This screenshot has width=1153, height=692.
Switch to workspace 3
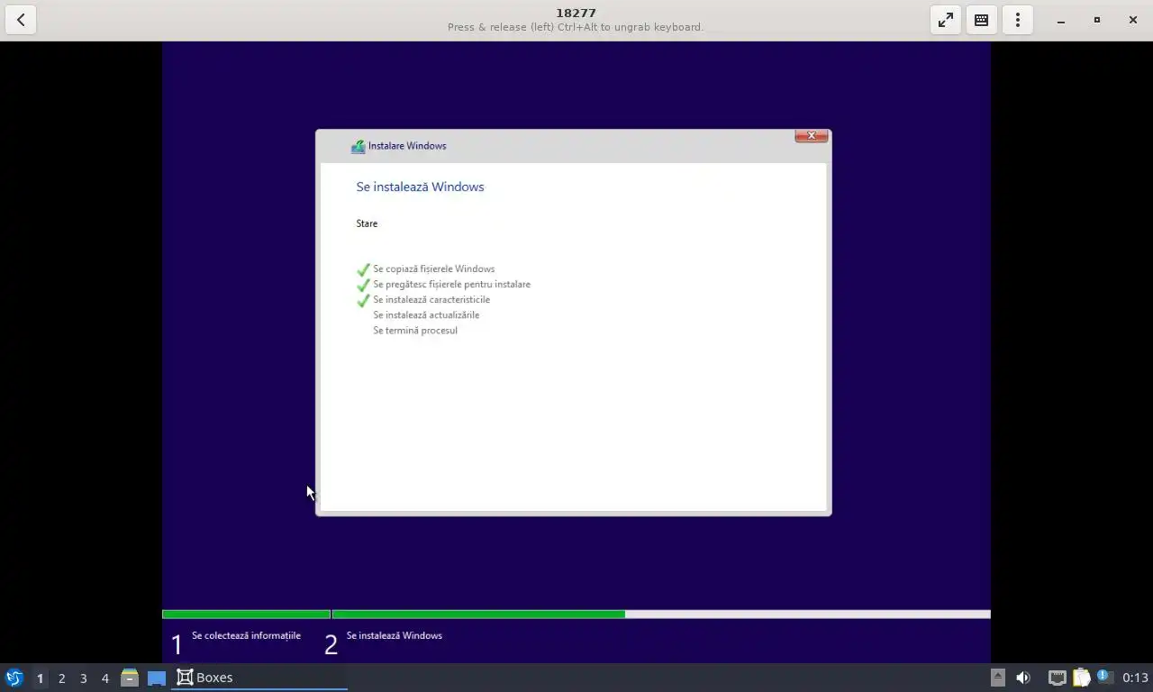pyautogui.click(x=83, y=678)
